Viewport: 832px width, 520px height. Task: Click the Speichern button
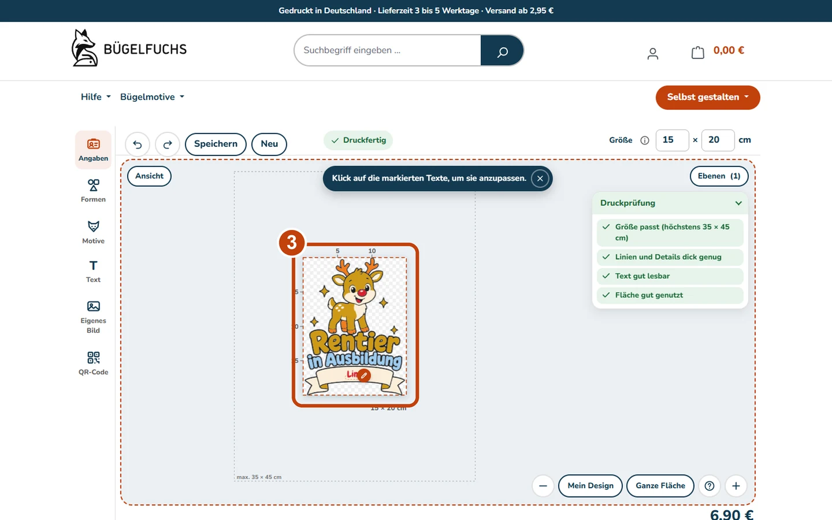(216, 144)
